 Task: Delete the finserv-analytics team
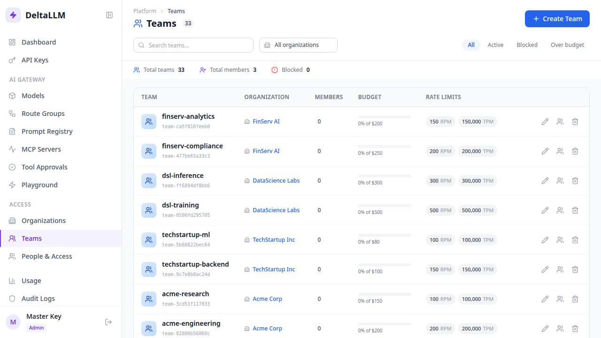[x=575, y=122]
